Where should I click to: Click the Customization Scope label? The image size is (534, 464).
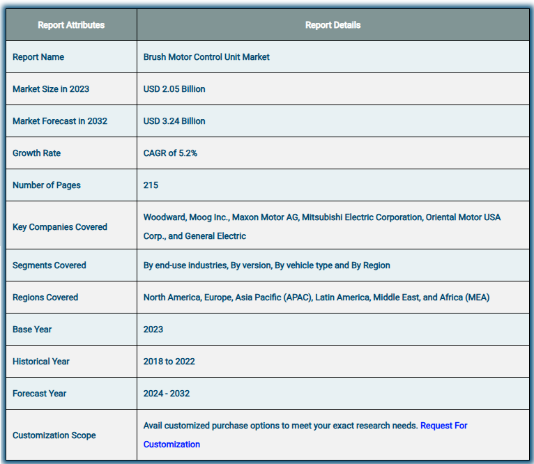[54, 435]
